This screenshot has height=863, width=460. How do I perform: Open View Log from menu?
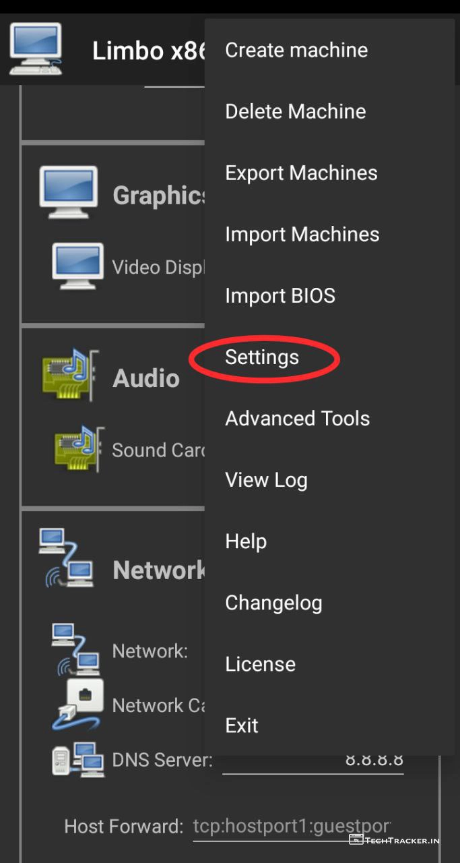[266, 479]
